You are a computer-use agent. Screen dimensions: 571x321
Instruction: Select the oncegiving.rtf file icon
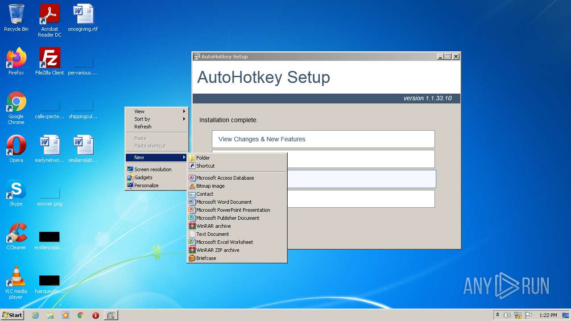[83, 18]
